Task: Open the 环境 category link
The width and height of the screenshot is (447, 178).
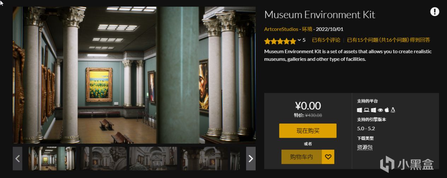Action: coord(307,29)
